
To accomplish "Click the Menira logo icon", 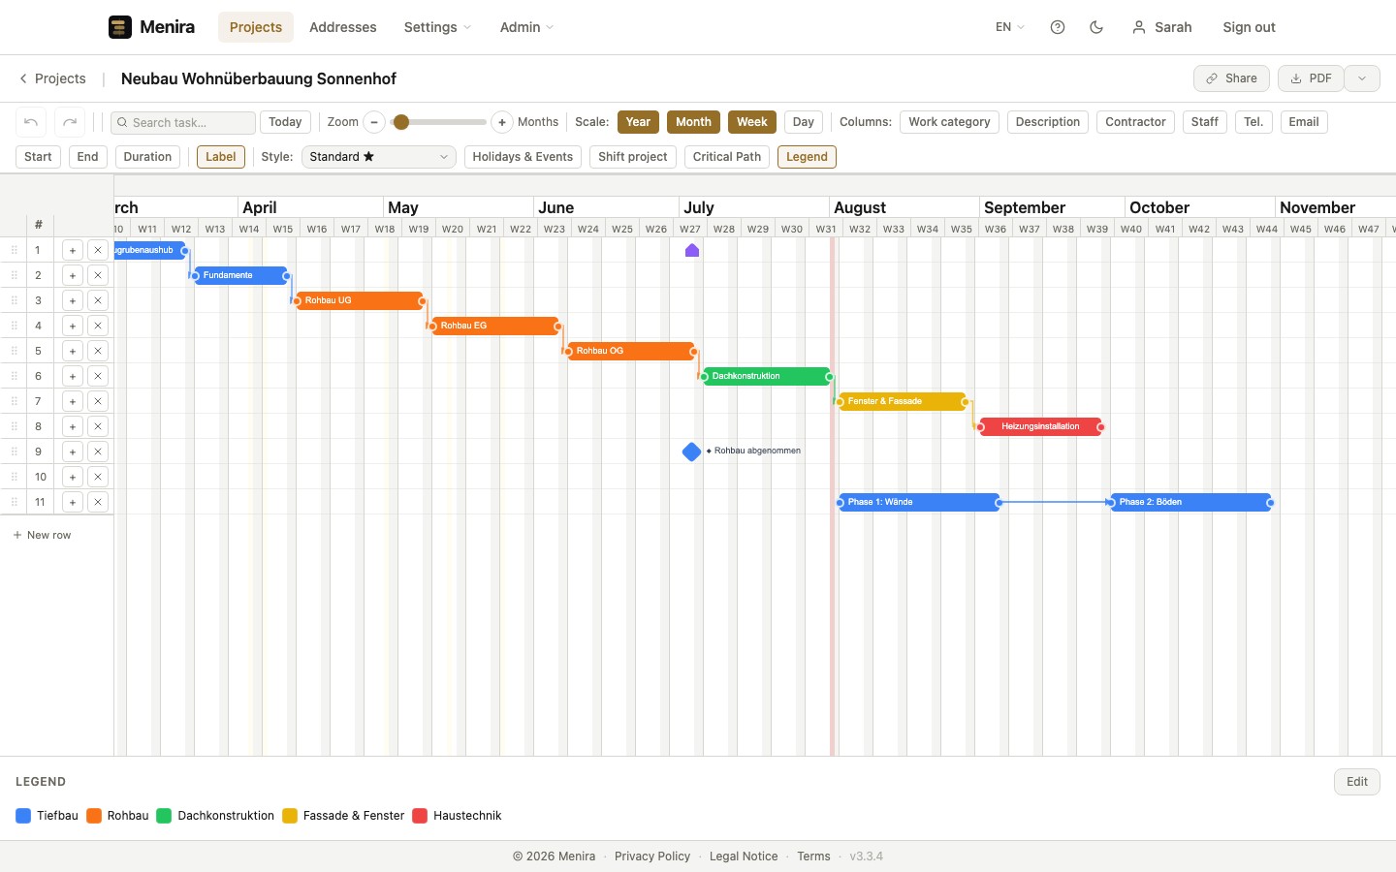I will point(120,27).
